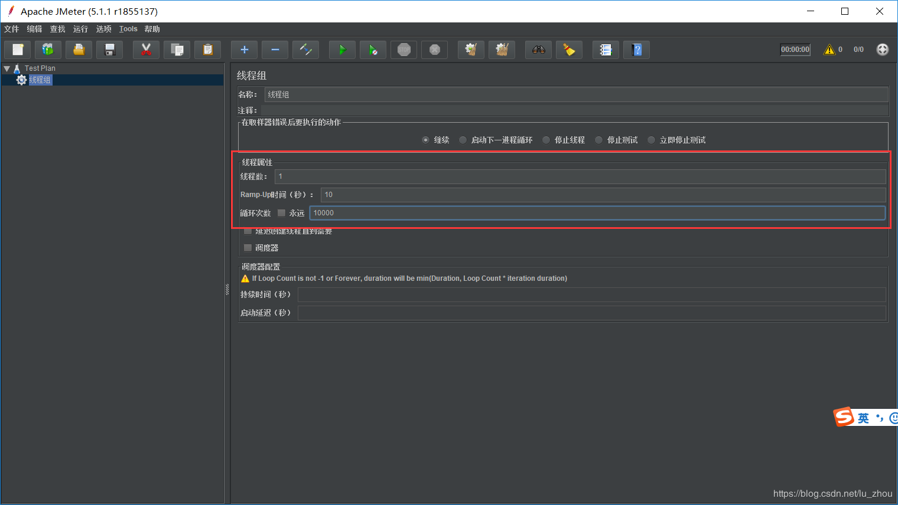Stop the test with Stop icon
Screen dimensions: 898x505
pos(404,50)
